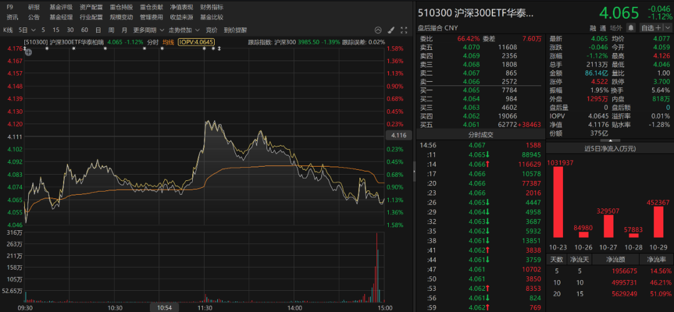Open 收益来源 income sources
674x312 pixels.
tap(182, 17)
